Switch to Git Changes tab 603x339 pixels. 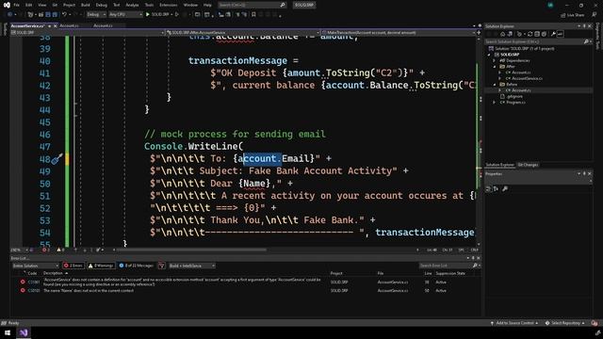tap(528, 165)
